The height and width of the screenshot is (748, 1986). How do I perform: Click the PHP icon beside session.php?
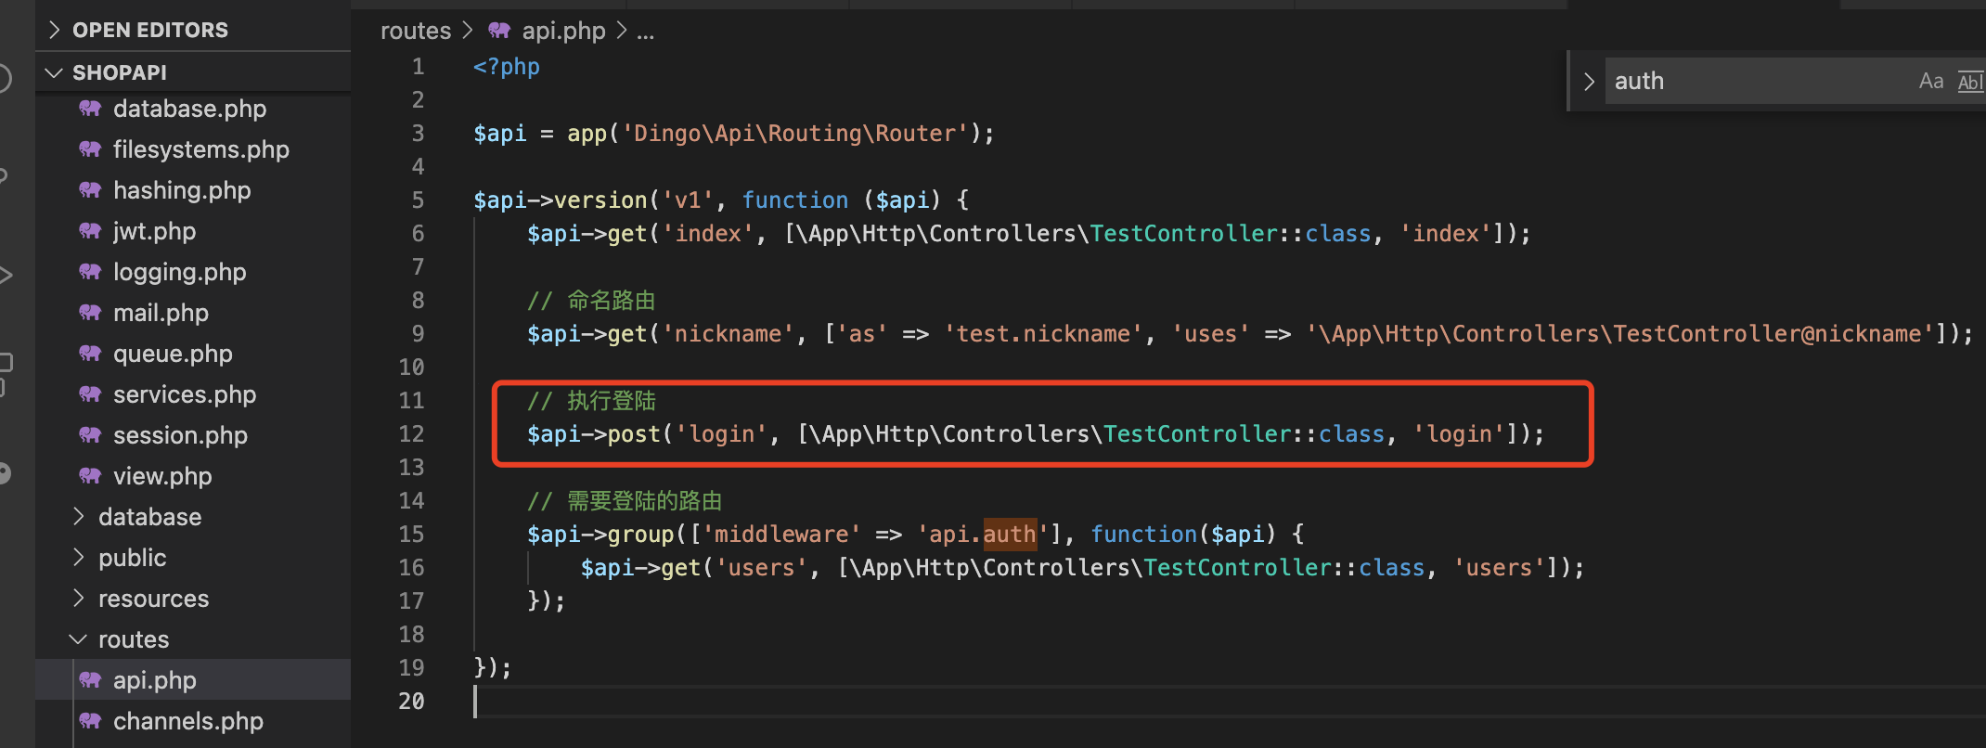click(90, 434)
